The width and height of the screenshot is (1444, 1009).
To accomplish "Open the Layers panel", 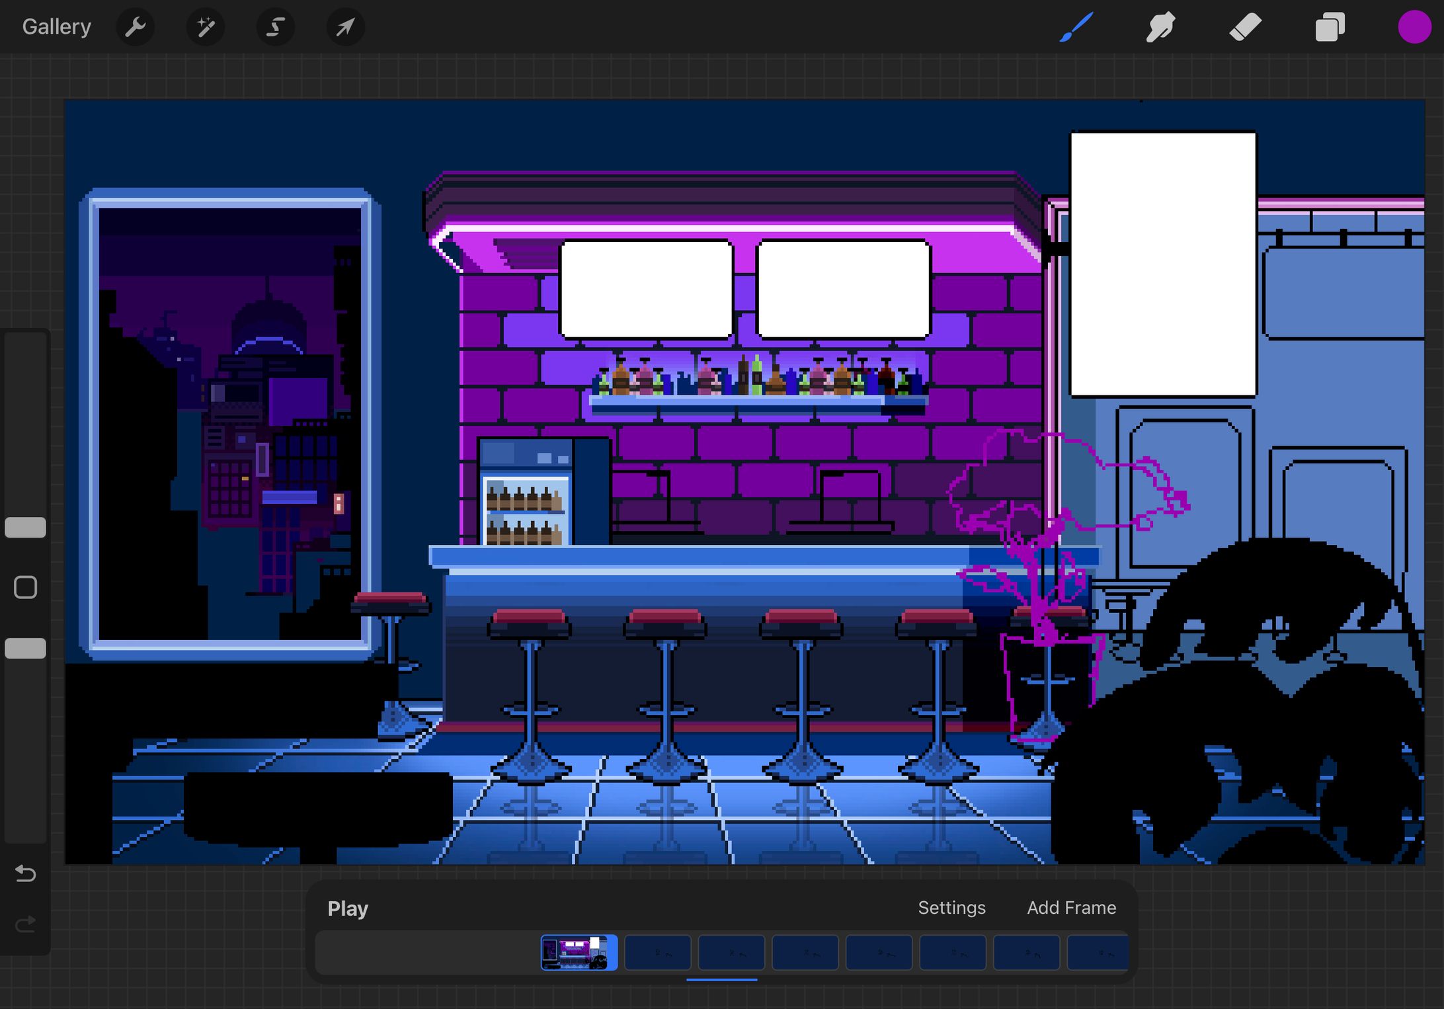I will tap(1330, 27).
